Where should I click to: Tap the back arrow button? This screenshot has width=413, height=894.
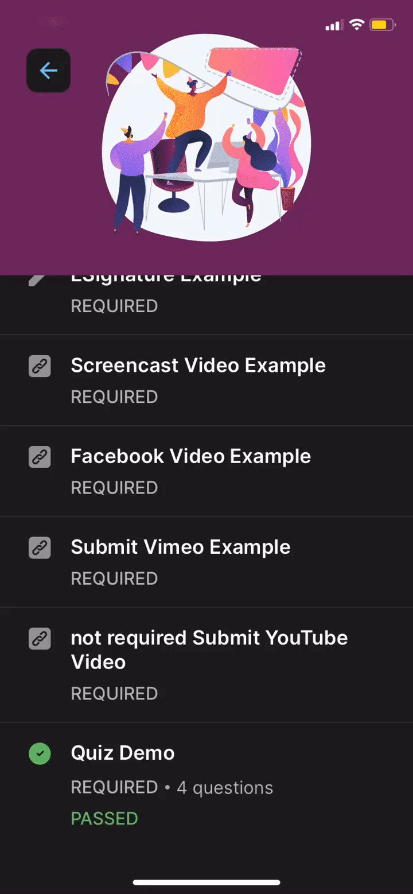tap(48, 71)
